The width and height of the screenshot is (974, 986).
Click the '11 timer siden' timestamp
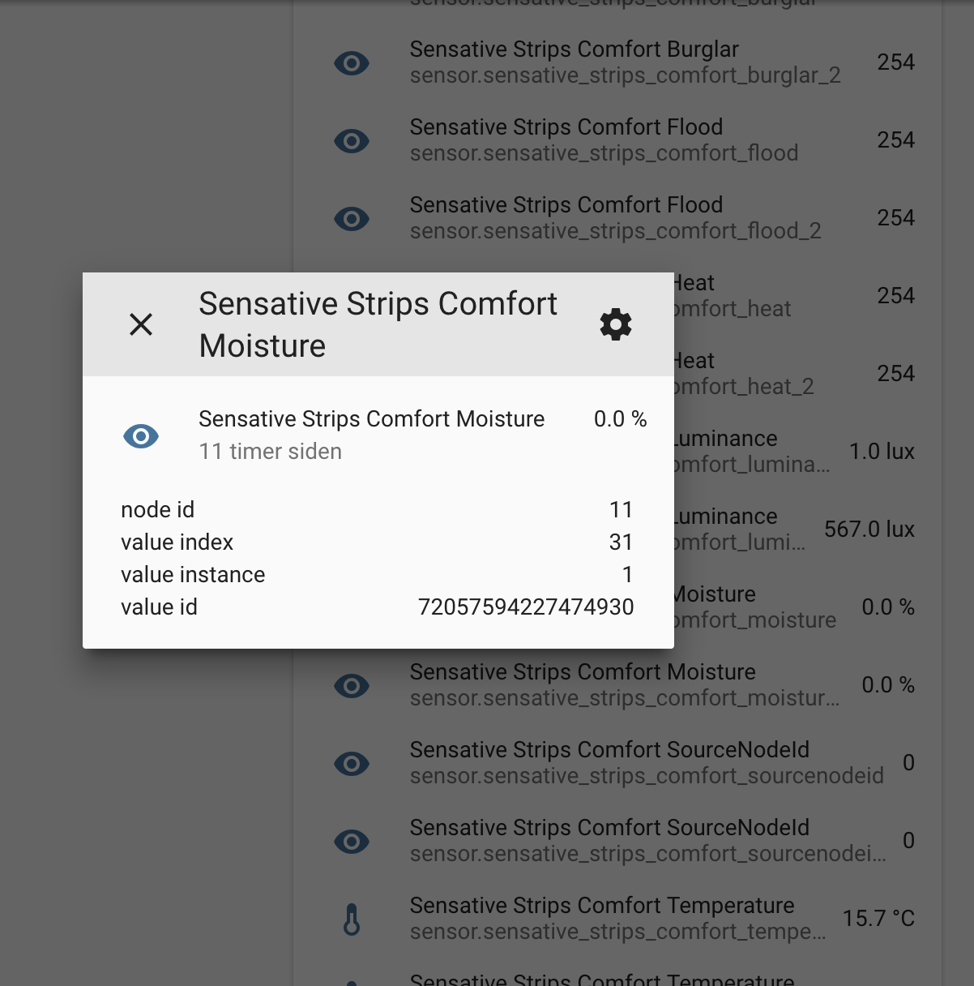pos(270,452)
